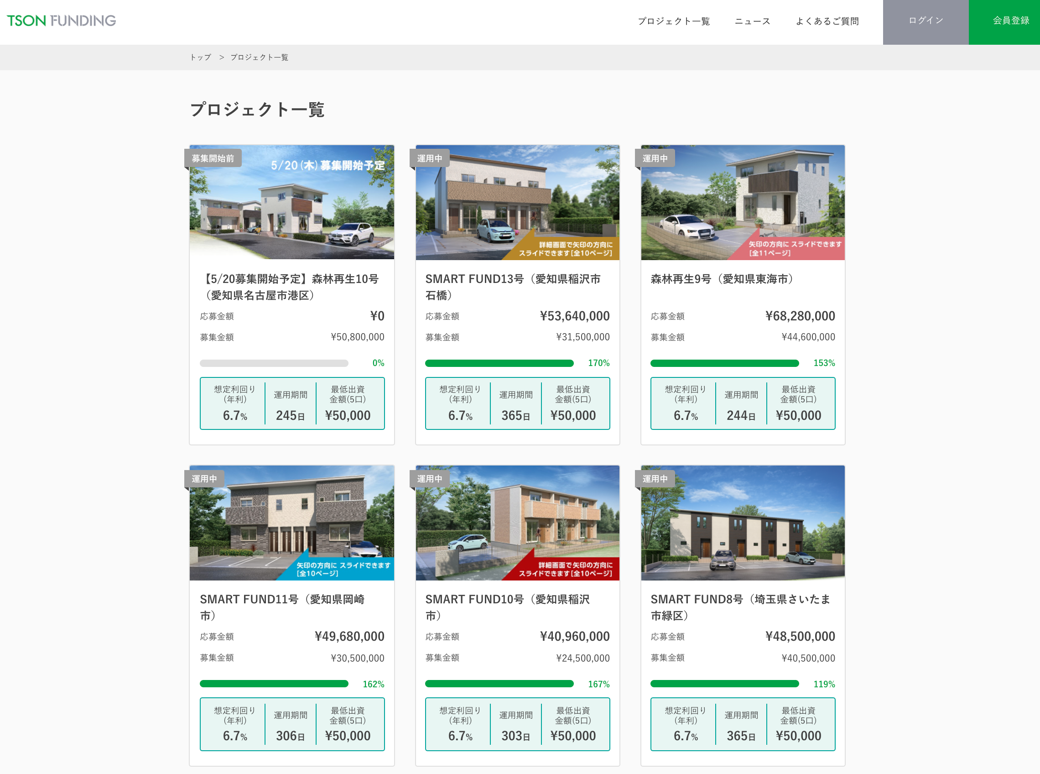
Task: Open プロジェクト一覧 in the top menu
Action: tap(673, 21)
